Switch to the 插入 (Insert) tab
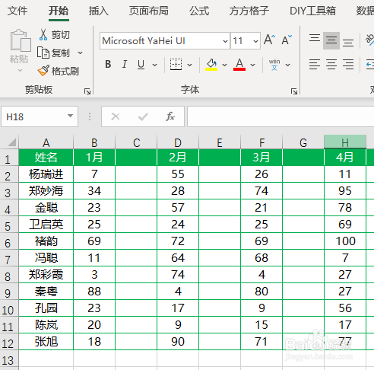This screenshot has width=374, height=370. [99, 11]
